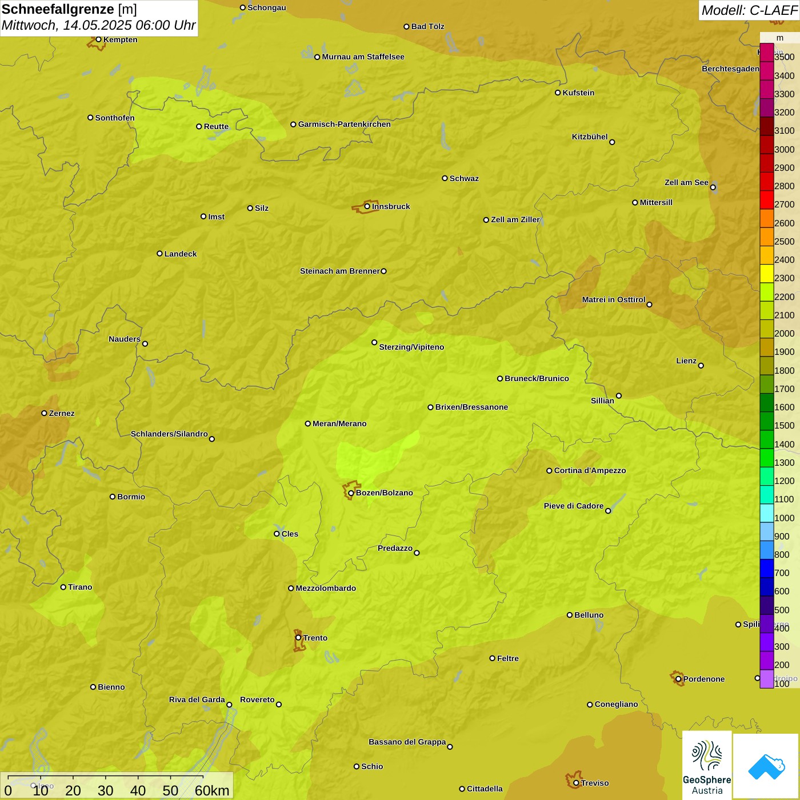Click the Landeck marker dot
This screenshot has width=800, height=800.
click(x=159, y=254)
